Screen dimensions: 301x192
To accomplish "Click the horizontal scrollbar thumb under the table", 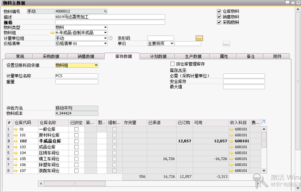I will [75, 184].
